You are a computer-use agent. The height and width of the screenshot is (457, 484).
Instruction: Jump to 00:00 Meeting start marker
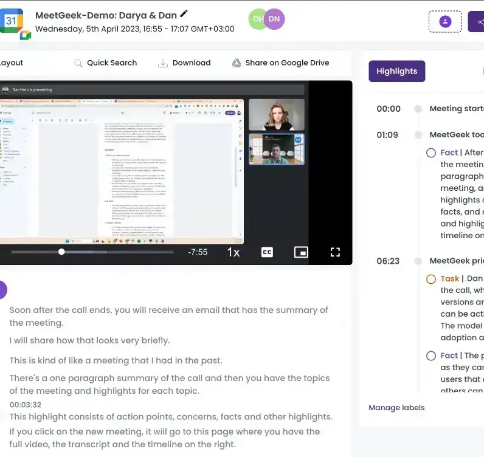[418, 109]
